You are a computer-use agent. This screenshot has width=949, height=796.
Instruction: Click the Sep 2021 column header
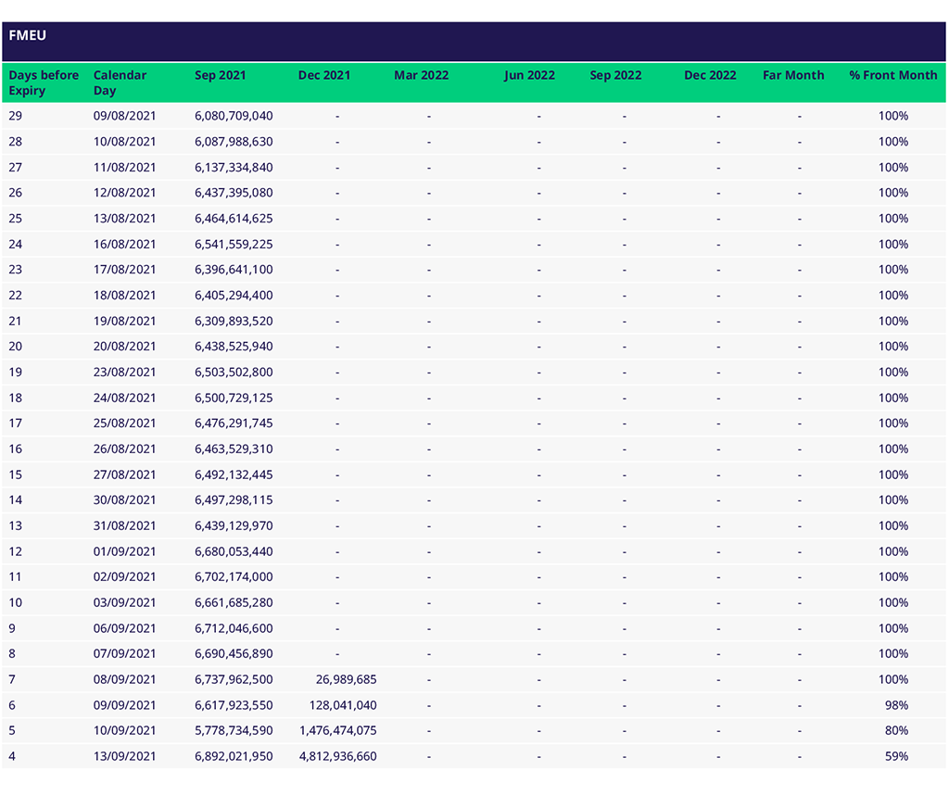tap(220, 75)
